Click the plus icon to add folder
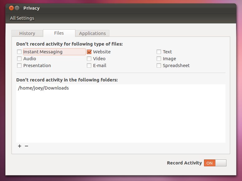 [x=20, y=146]
